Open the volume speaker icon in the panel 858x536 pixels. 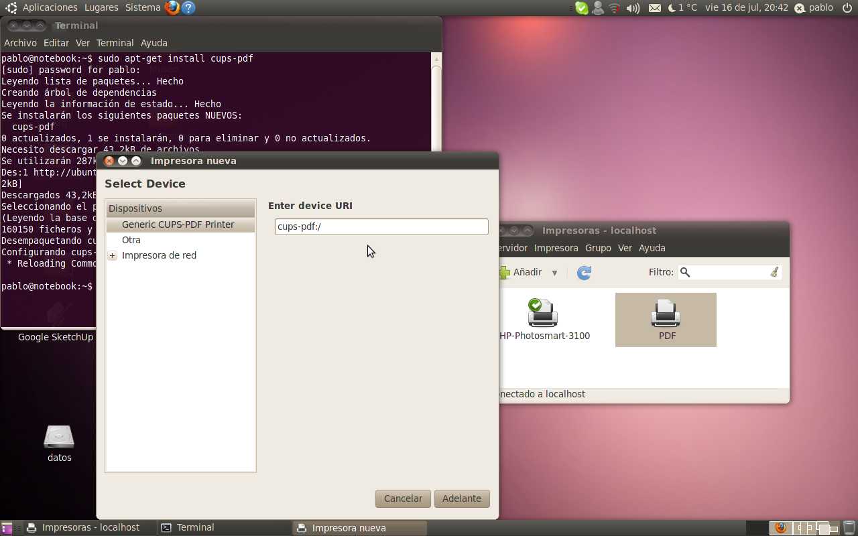click(633, 8)
